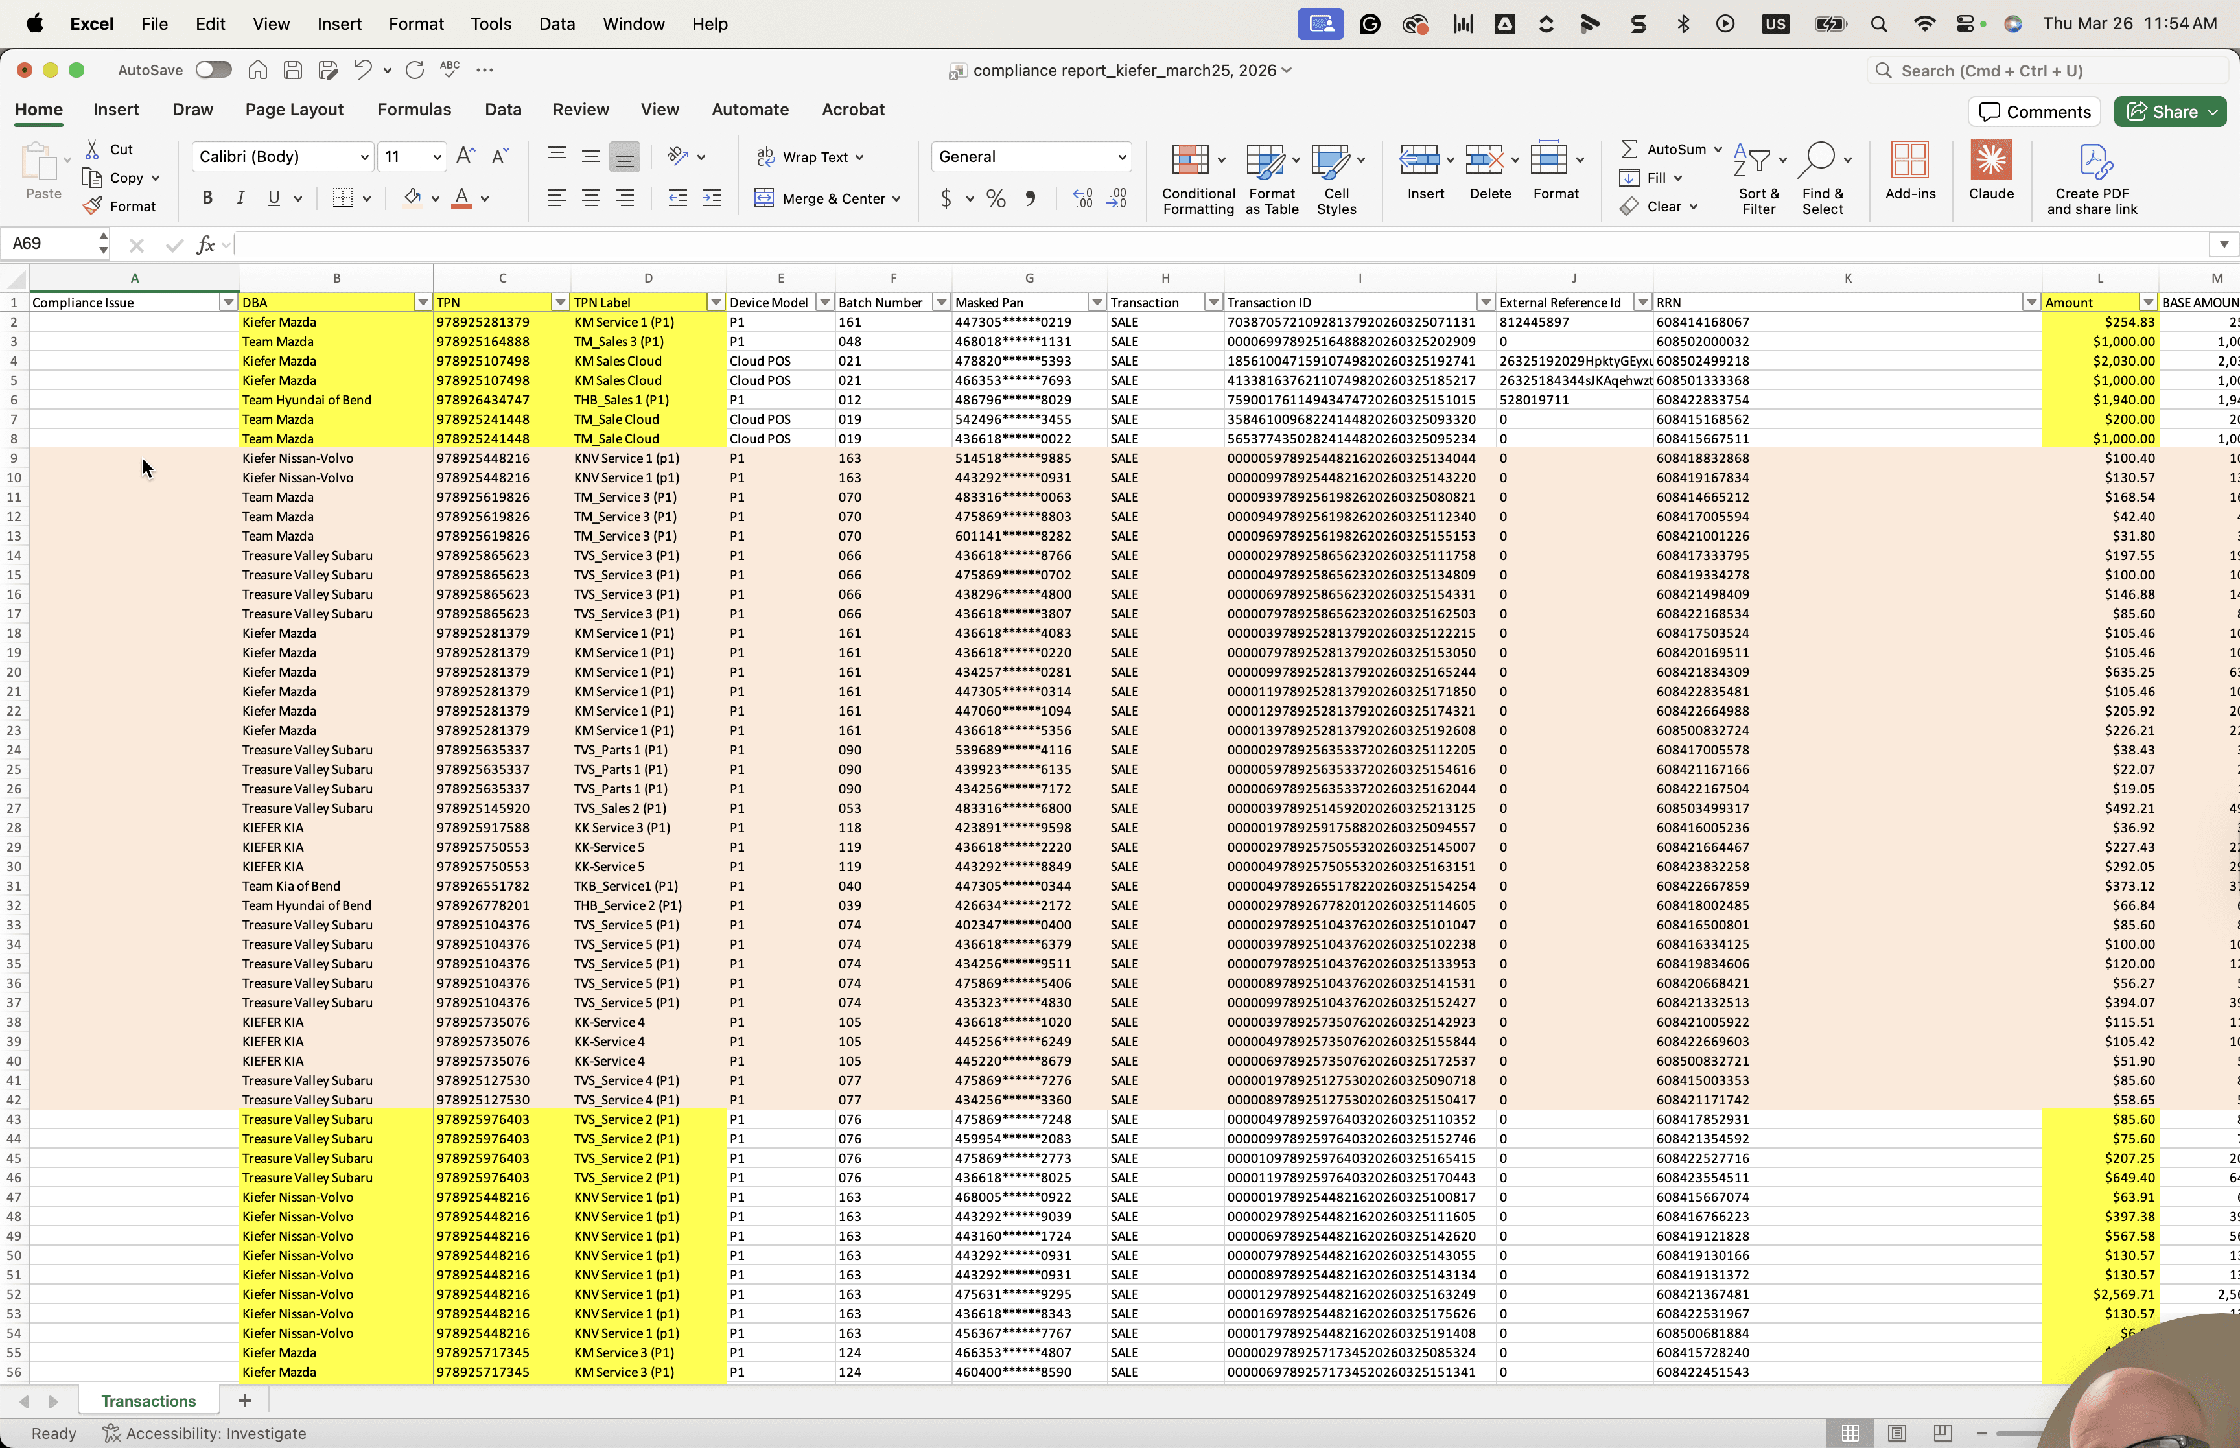Apply the red Font Color

point(461,198)
